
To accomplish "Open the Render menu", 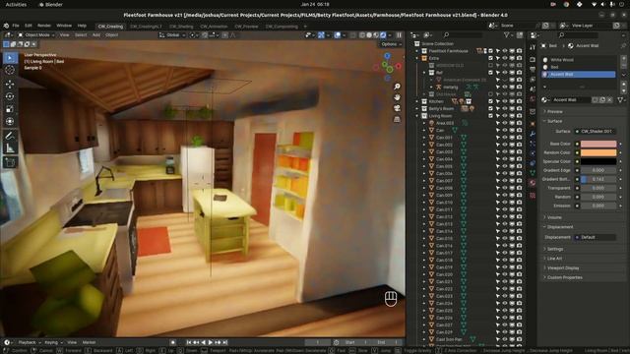I will click(x=43, y=26).
